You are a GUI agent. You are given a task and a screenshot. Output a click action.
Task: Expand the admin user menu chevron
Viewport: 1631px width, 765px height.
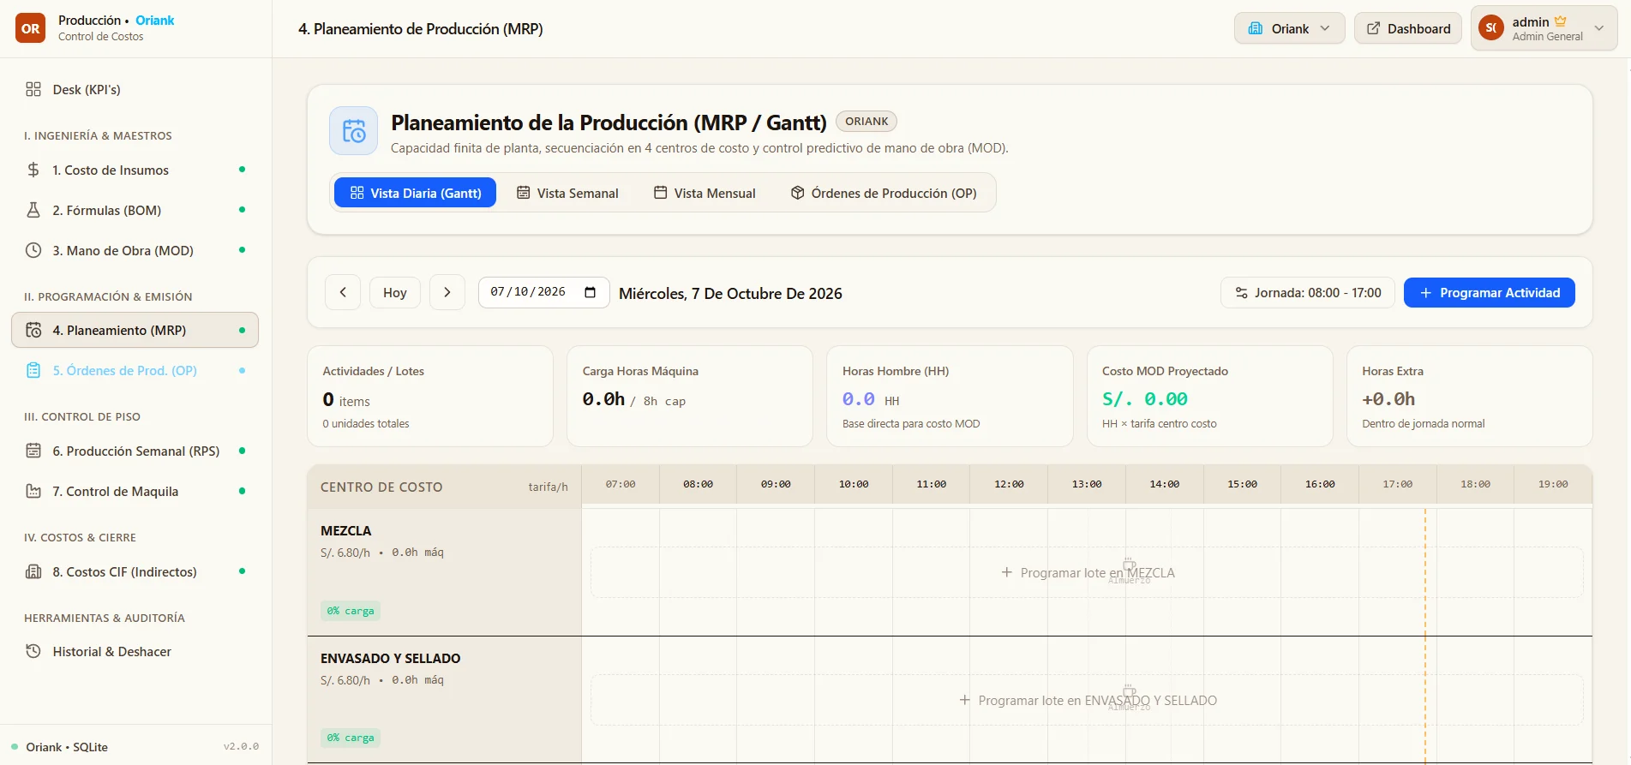coord(1599,28)
